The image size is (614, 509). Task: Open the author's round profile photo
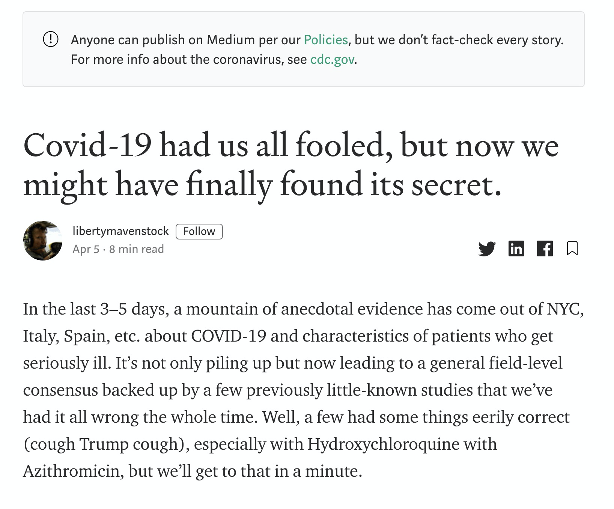pyautogui.click(x=43, y=241)
